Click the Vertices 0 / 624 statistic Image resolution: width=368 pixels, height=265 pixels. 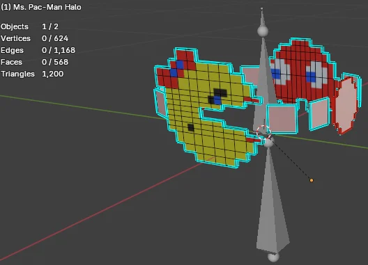click(34, 38)
